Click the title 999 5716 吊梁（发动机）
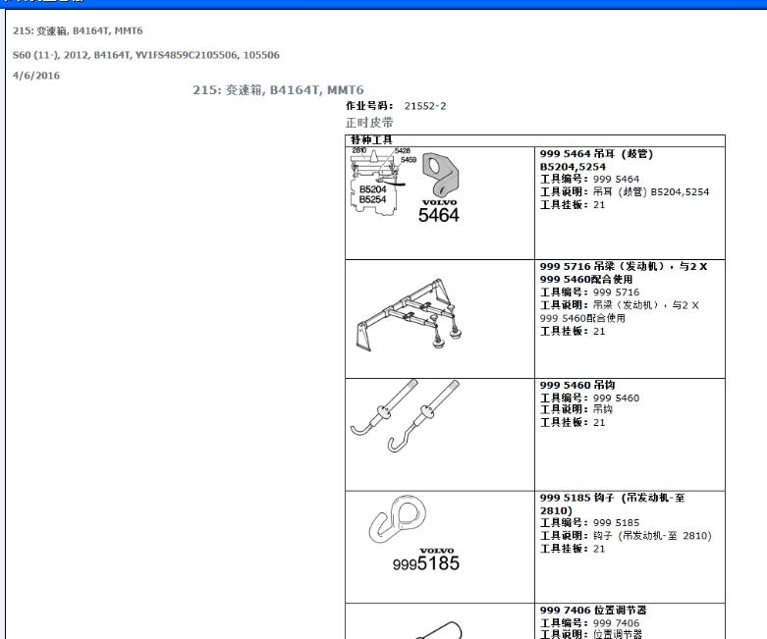Screen dimensions: 767x639 point(602,267)
